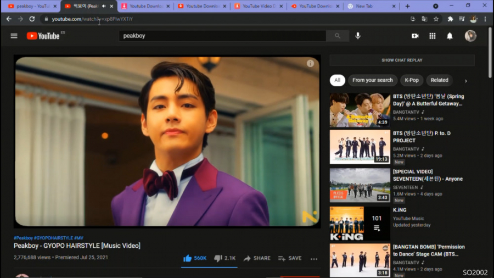Open the media control icon in toolbar

[462, 19]
